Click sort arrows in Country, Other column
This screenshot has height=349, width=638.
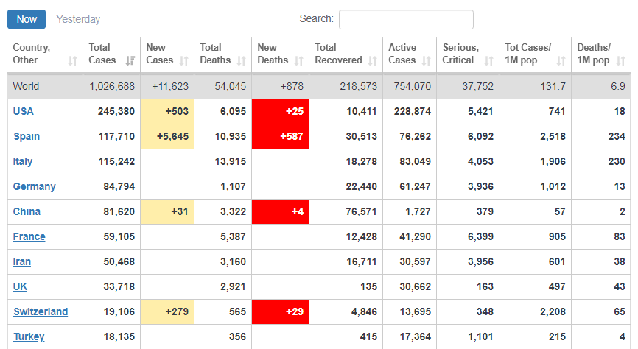72,61
